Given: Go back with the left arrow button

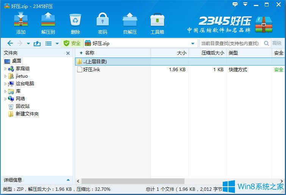Looking at the screenshot, I should (10, 44).
